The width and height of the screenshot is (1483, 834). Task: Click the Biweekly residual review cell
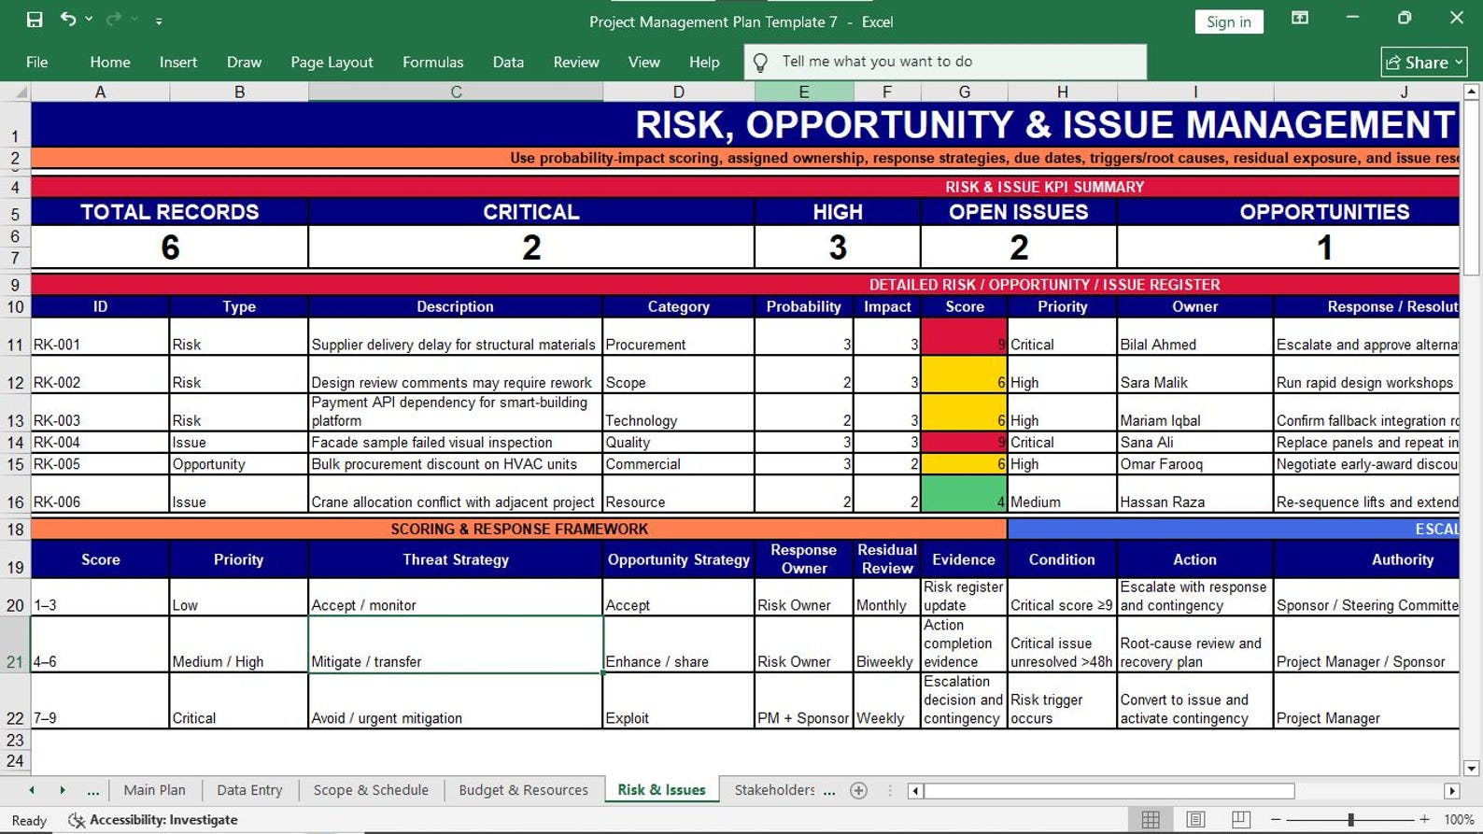tap(886, 644)
